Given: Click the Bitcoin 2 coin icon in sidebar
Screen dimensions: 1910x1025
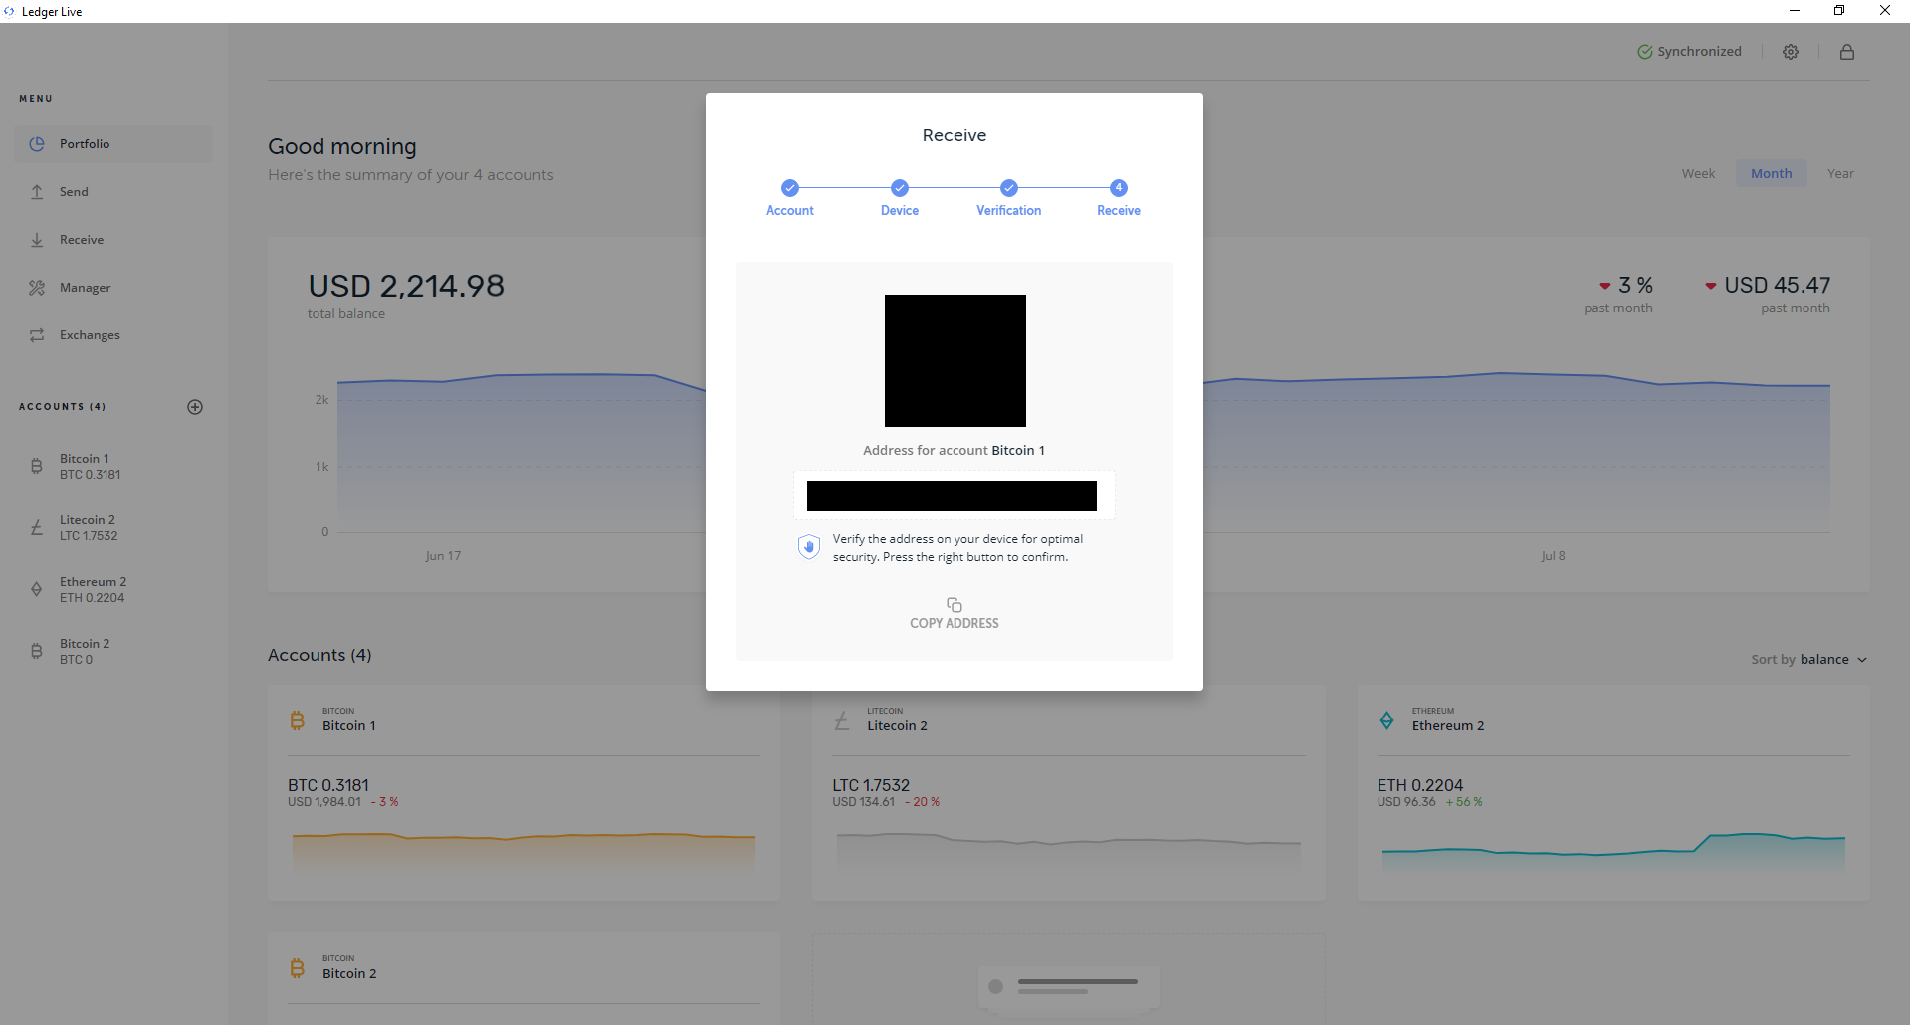Looking at the screenshot, I should (37, 651).
